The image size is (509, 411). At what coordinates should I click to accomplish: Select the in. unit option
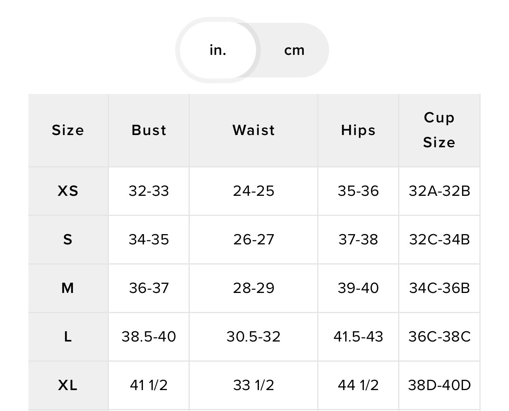[218, 50]
